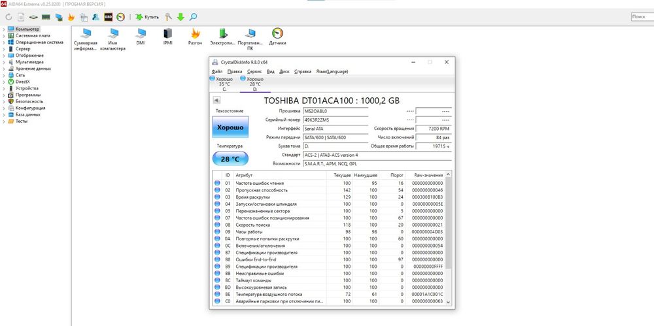The image size is (654, 326).
Task: Click the Атрибут column header
Action: pos(279,175)
